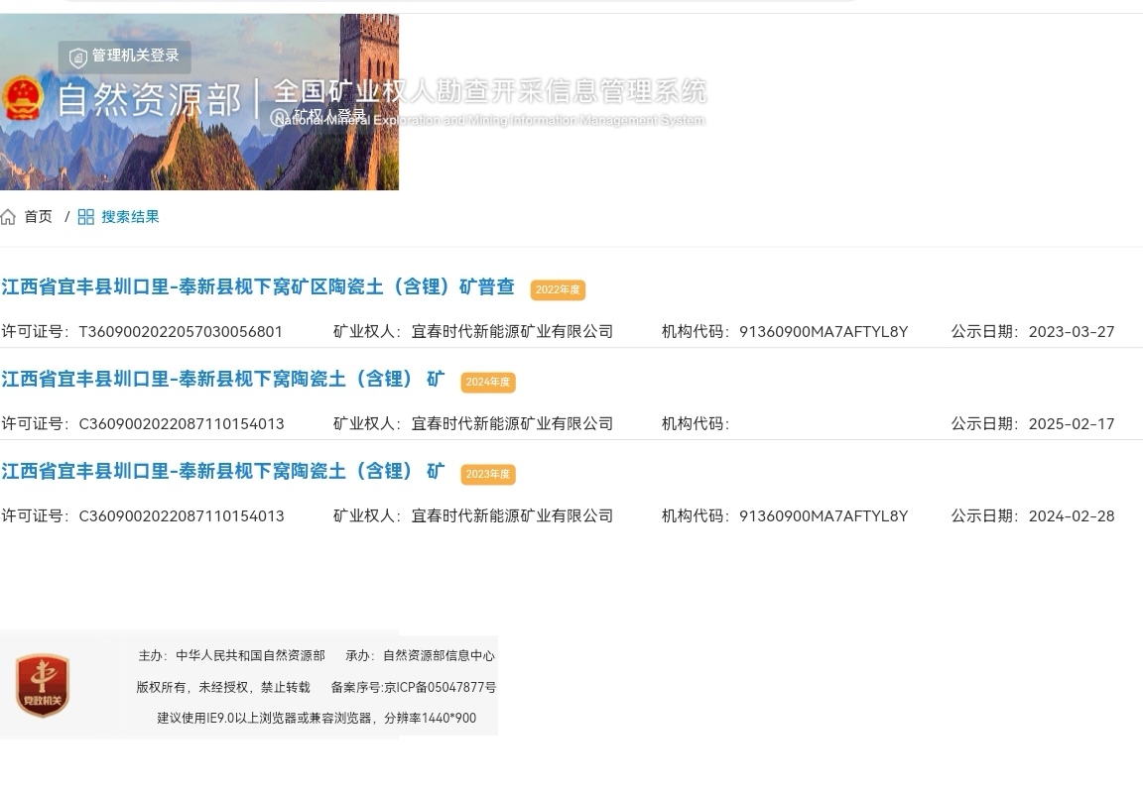Select 机构代码 91360900MA7AFTYL8Y in 2023年度 row
Screen dimensions: 1143x793
click(824, 516)
